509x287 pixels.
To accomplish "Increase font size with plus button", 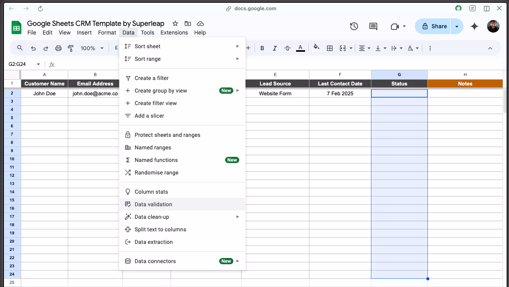I will 248,48.
